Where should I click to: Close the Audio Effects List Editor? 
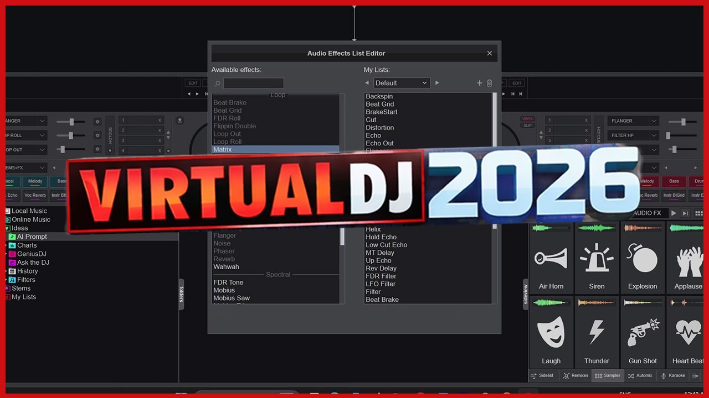tap(490, 53)
